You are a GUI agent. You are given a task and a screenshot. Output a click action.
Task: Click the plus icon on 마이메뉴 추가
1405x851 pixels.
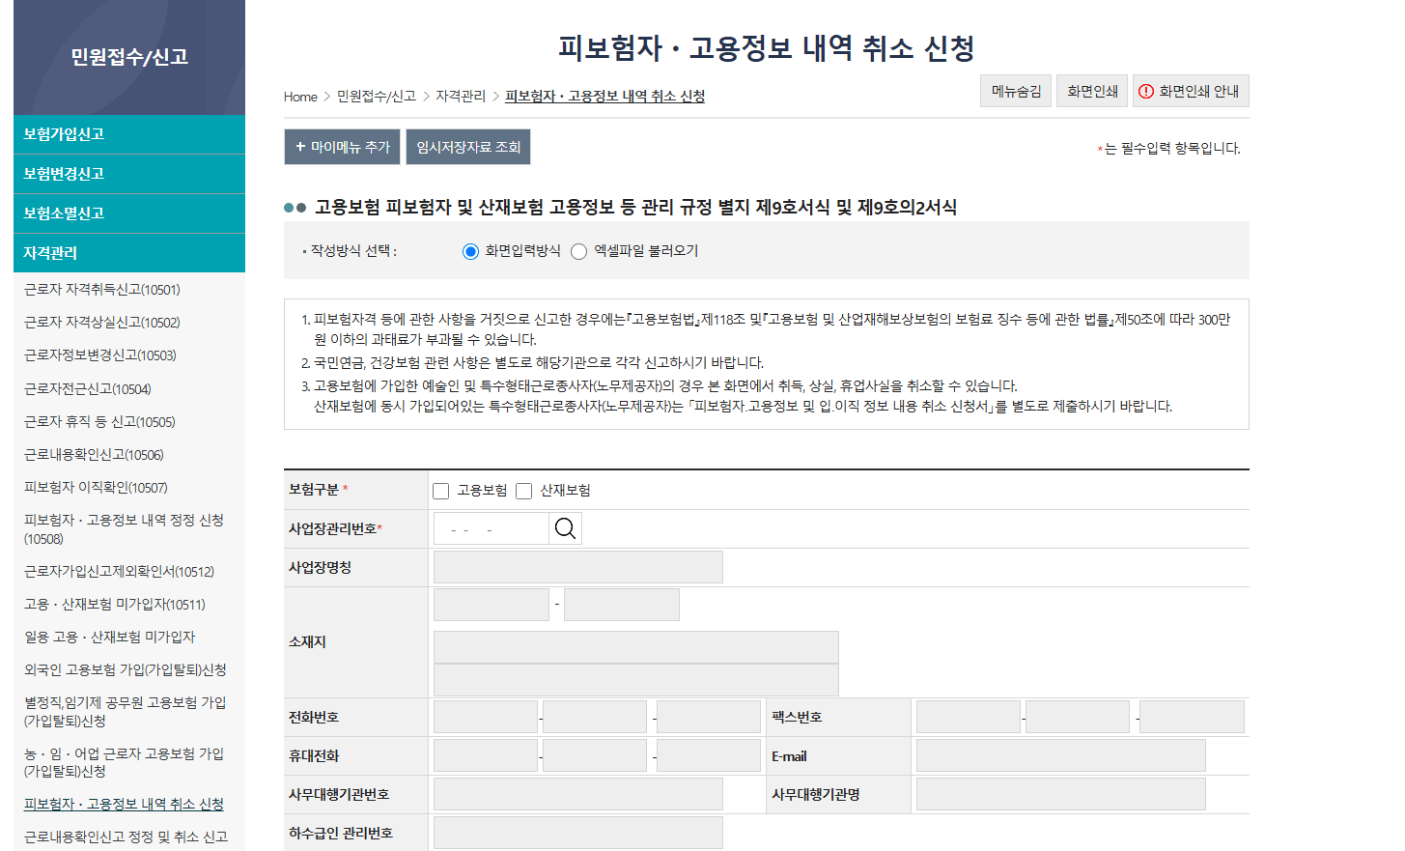click(300, 147)
